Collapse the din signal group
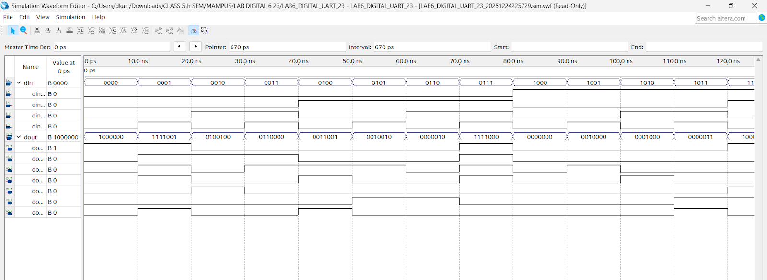767x280 pixels. 19,83
